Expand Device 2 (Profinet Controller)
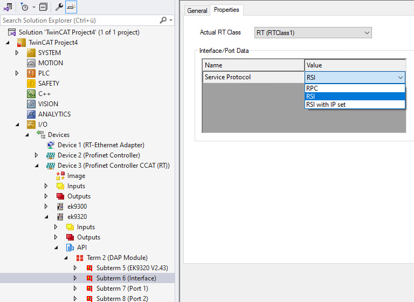Screen dimensions: 414x302 (36, 155)
